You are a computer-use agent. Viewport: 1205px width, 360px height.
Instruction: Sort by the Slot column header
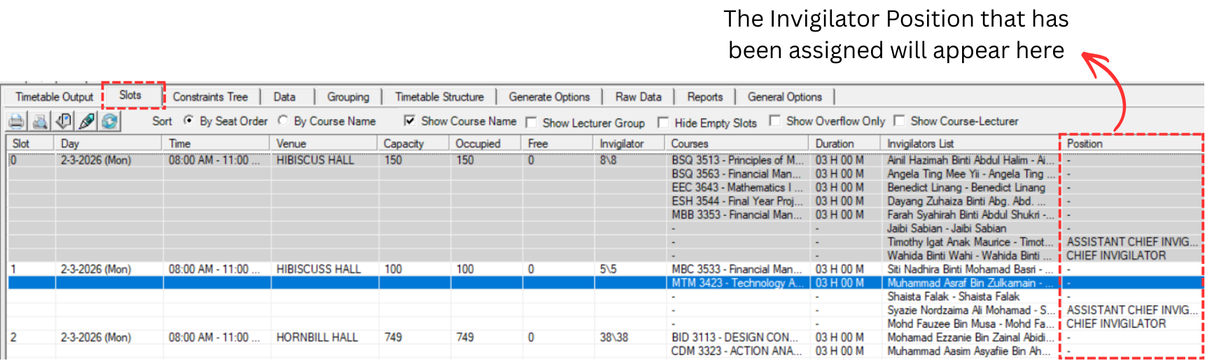31,143
